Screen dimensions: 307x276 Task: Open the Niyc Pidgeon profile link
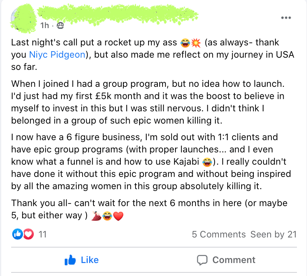click(57, 55)
